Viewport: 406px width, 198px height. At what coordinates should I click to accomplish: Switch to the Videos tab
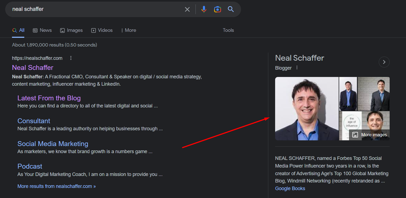pos(102,30)
